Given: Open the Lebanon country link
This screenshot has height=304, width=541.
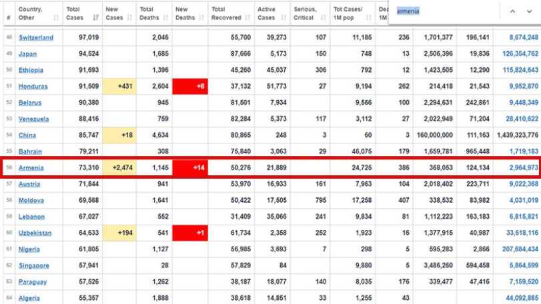Looking at the screenshot, I should (x=31, y=217).
